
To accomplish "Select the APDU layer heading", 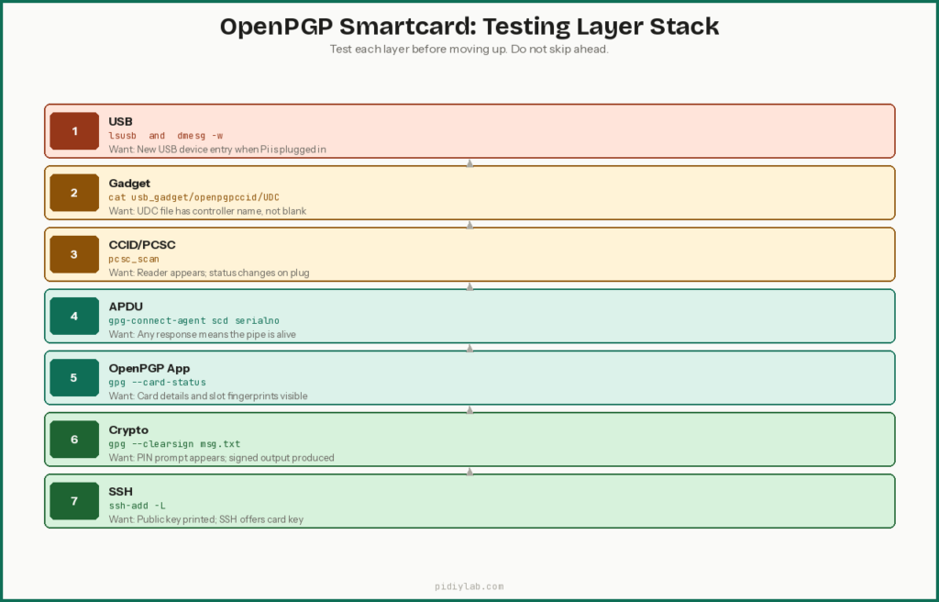I will point(126,307).
